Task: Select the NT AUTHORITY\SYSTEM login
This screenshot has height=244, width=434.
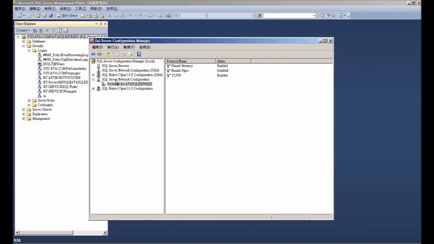Action: click(x=62, y=78)
